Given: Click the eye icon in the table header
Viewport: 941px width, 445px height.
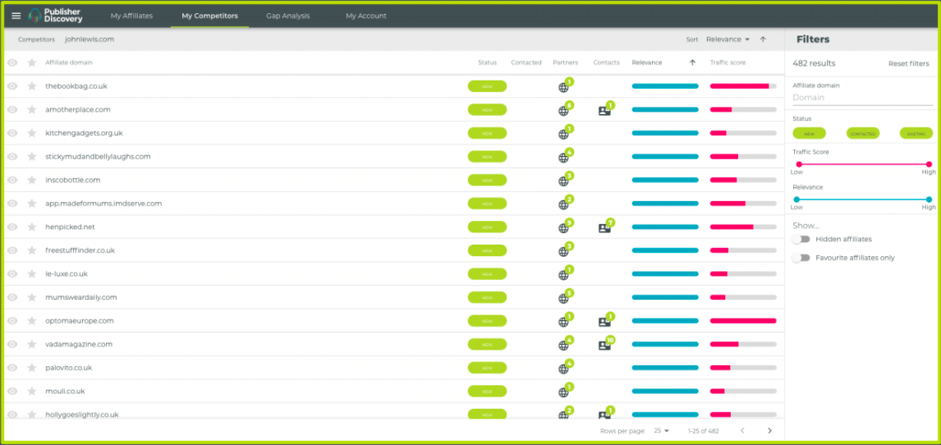Looking at the screenshot, I should (x=12, y=62).
